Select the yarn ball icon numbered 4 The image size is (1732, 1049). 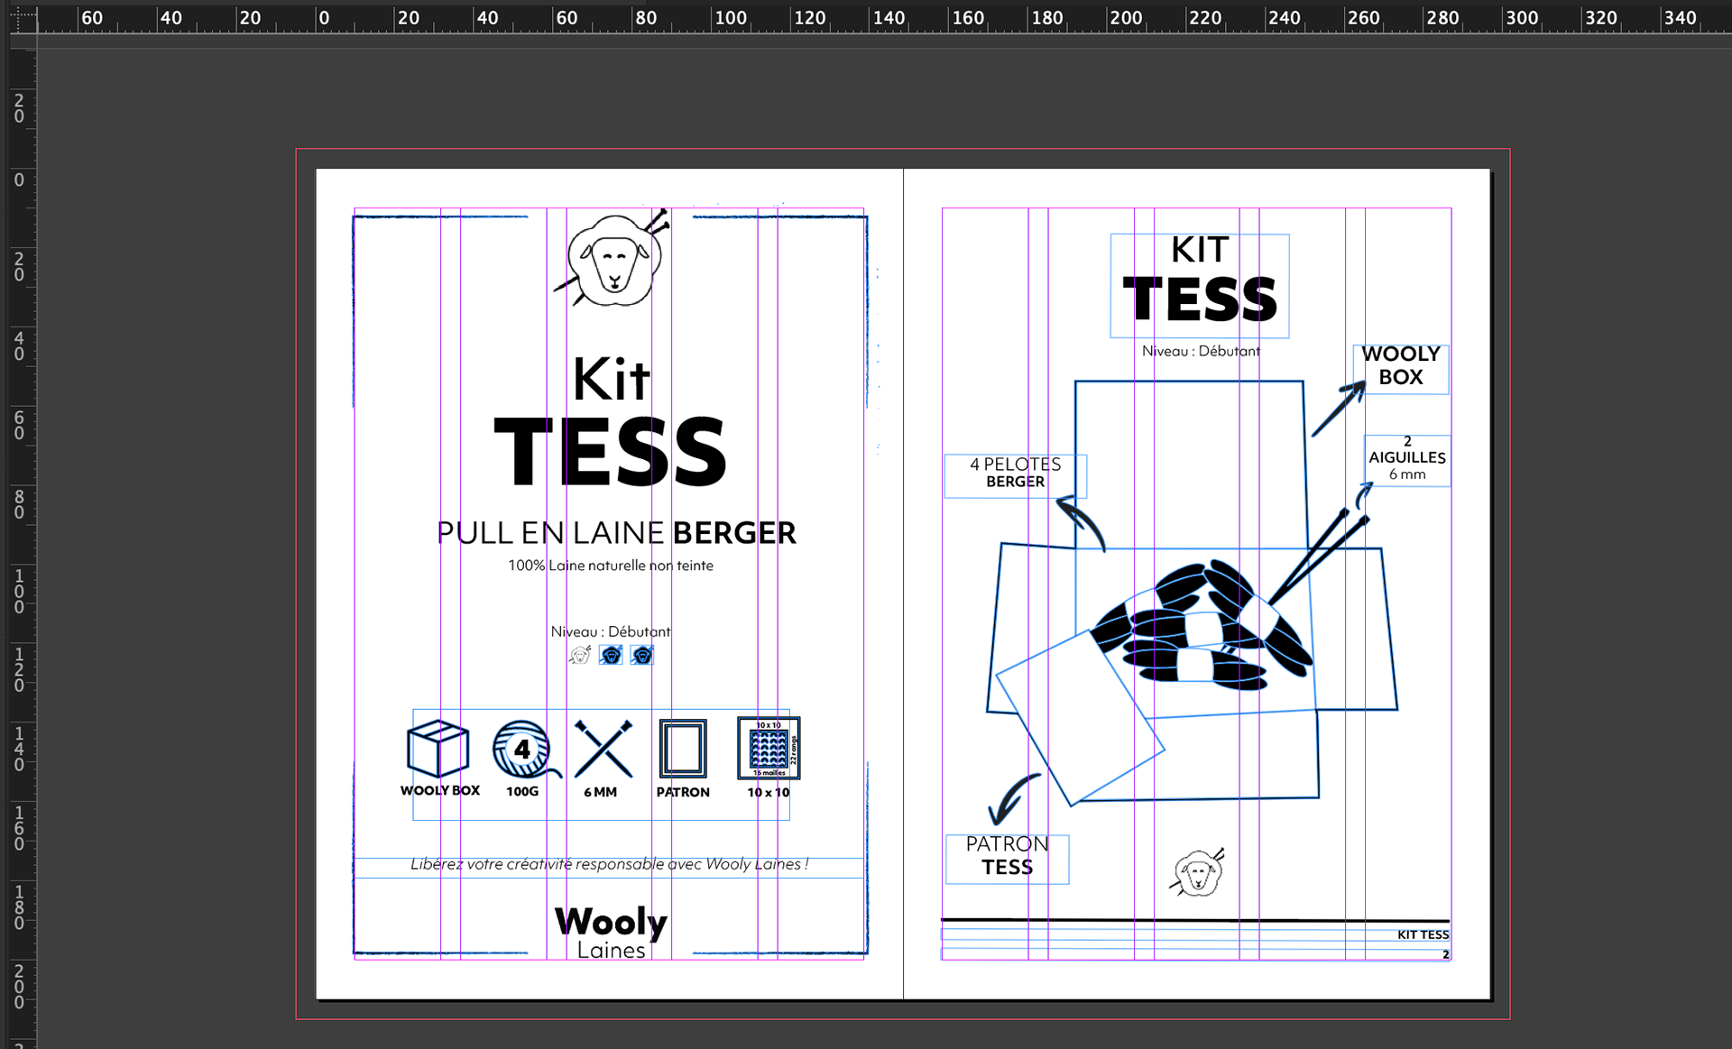click(x=526, y=749)
